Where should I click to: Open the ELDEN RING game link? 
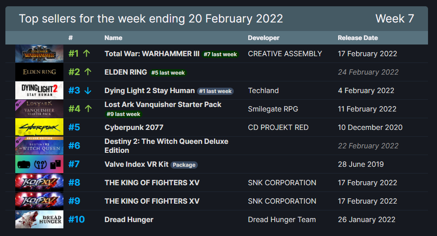click(x=125, y=72)
